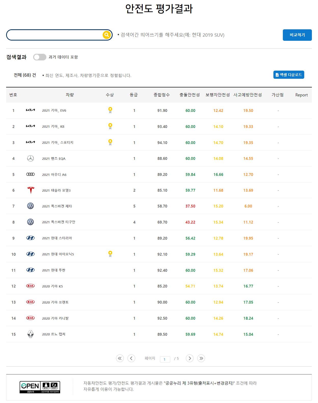The height and width of the screenshot is (403, 318).
Task: Click the Hyundai logo in the 스타리아 row
Action: click(x=31, y=238)
